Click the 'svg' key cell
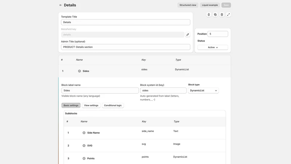The height and width of the screenshot is (164, 291). (144, 144)
